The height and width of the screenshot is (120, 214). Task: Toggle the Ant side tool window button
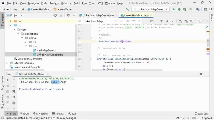(212, 17)
